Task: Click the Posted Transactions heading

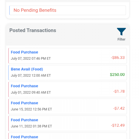Action: pyautogui.click(x=33, y=30)
